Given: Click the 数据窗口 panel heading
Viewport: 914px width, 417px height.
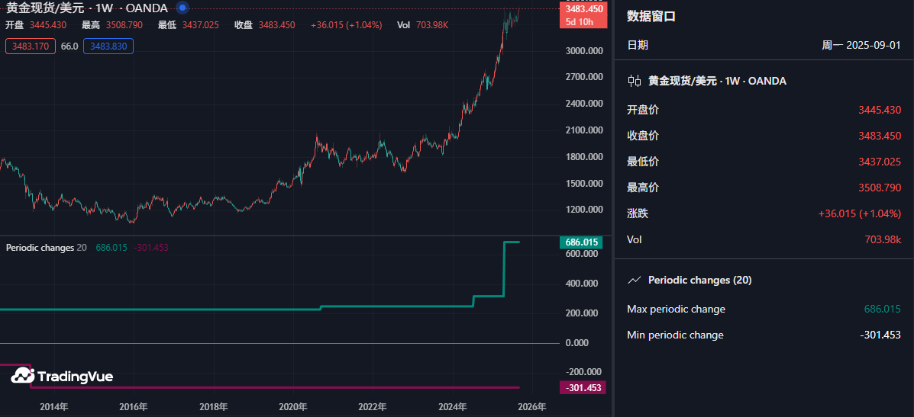Looking at the screenshot, I should (651, 16).
